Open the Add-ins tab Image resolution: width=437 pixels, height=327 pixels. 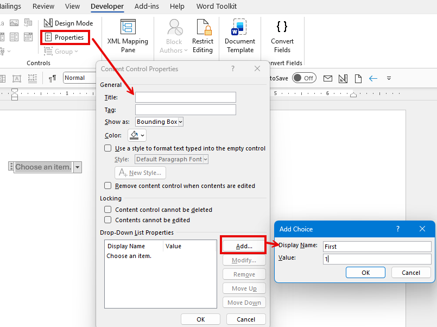(x=147, y=6)
